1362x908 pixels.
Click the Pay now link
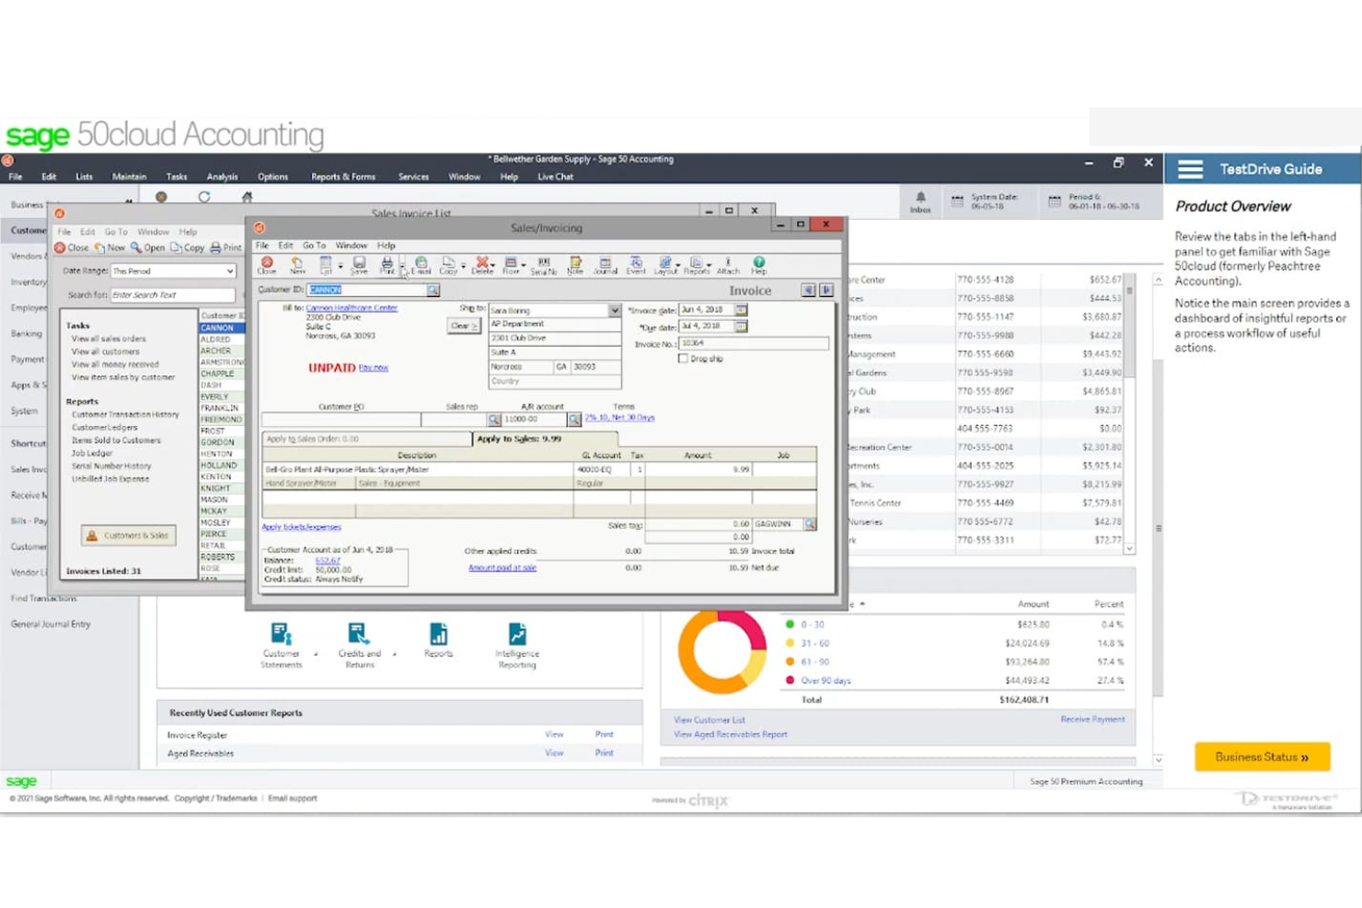pos(374,367)
